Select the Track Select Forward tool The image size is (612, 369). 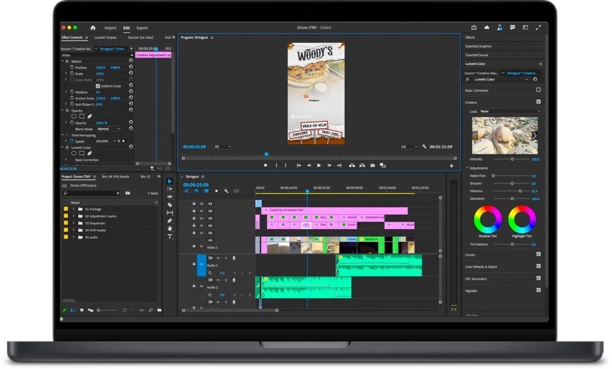pyautogui.click(x=170, y=189)
